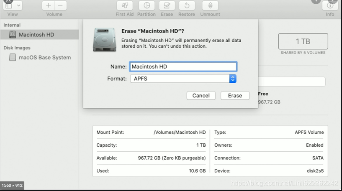
Task: Click the Capacity value 1 TB
Action: click(201, 145)
